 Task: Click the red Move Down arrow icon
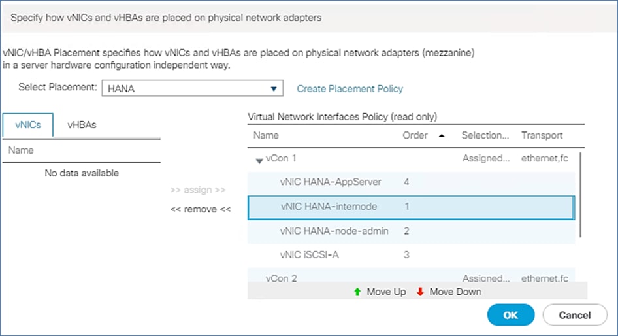click(x=420, y=292)
